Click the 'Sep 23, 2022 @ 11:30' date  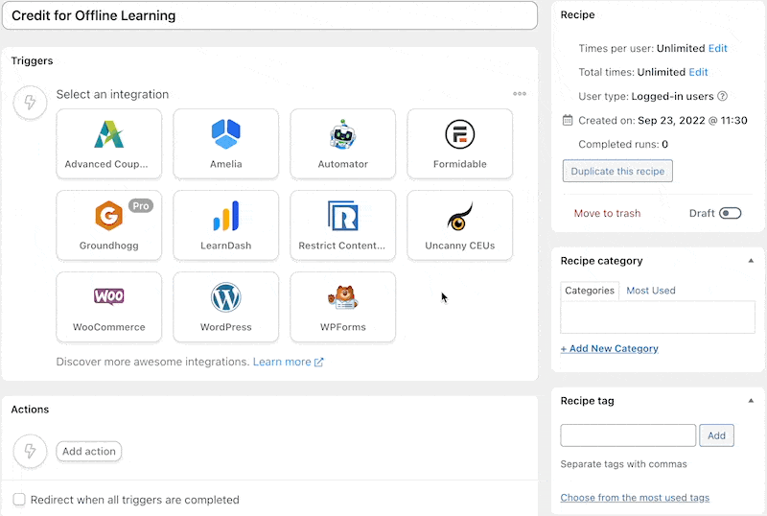[692, 120]
